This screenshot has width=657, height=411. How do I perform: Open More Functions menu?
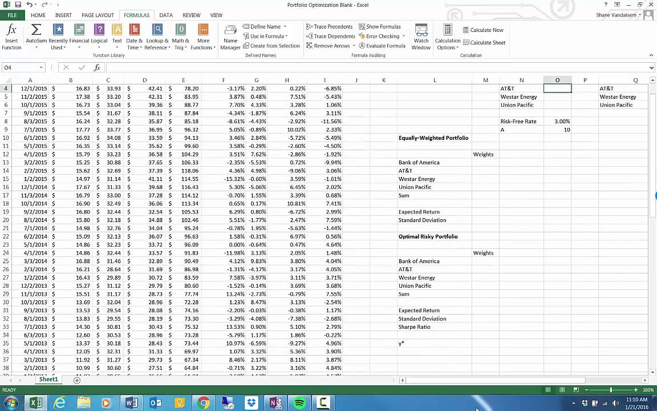tap(203, 37)
